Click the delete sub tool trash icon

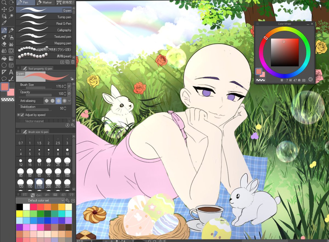coord(73,62)
